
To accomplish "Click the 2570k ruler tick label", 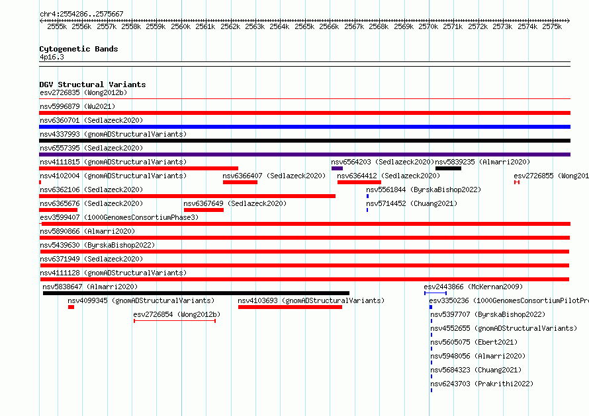I will pyautogui.click(x=428, y=26).
